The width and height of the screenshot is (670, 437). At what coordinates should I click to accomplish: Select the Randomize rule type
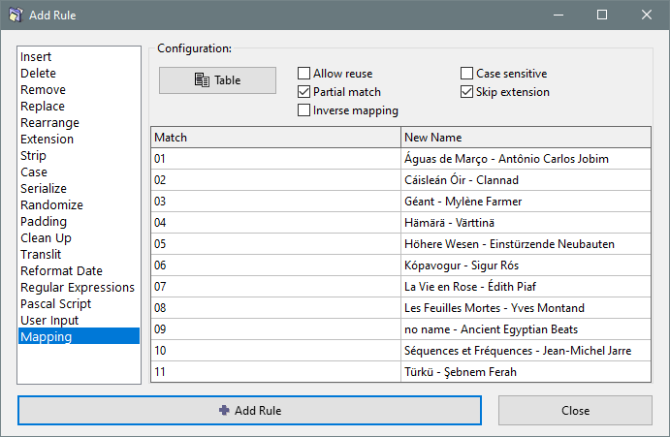[x=80, y=205]
